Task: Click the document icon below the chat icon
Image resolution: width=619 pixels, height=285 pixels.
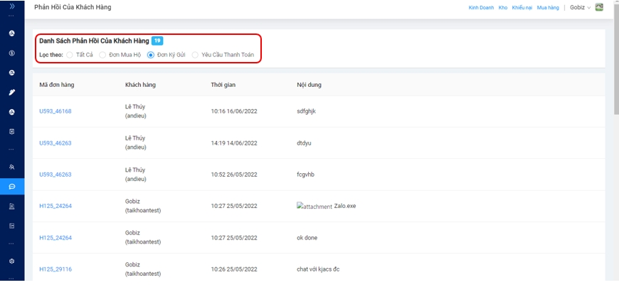Action: tap(11, 206)
